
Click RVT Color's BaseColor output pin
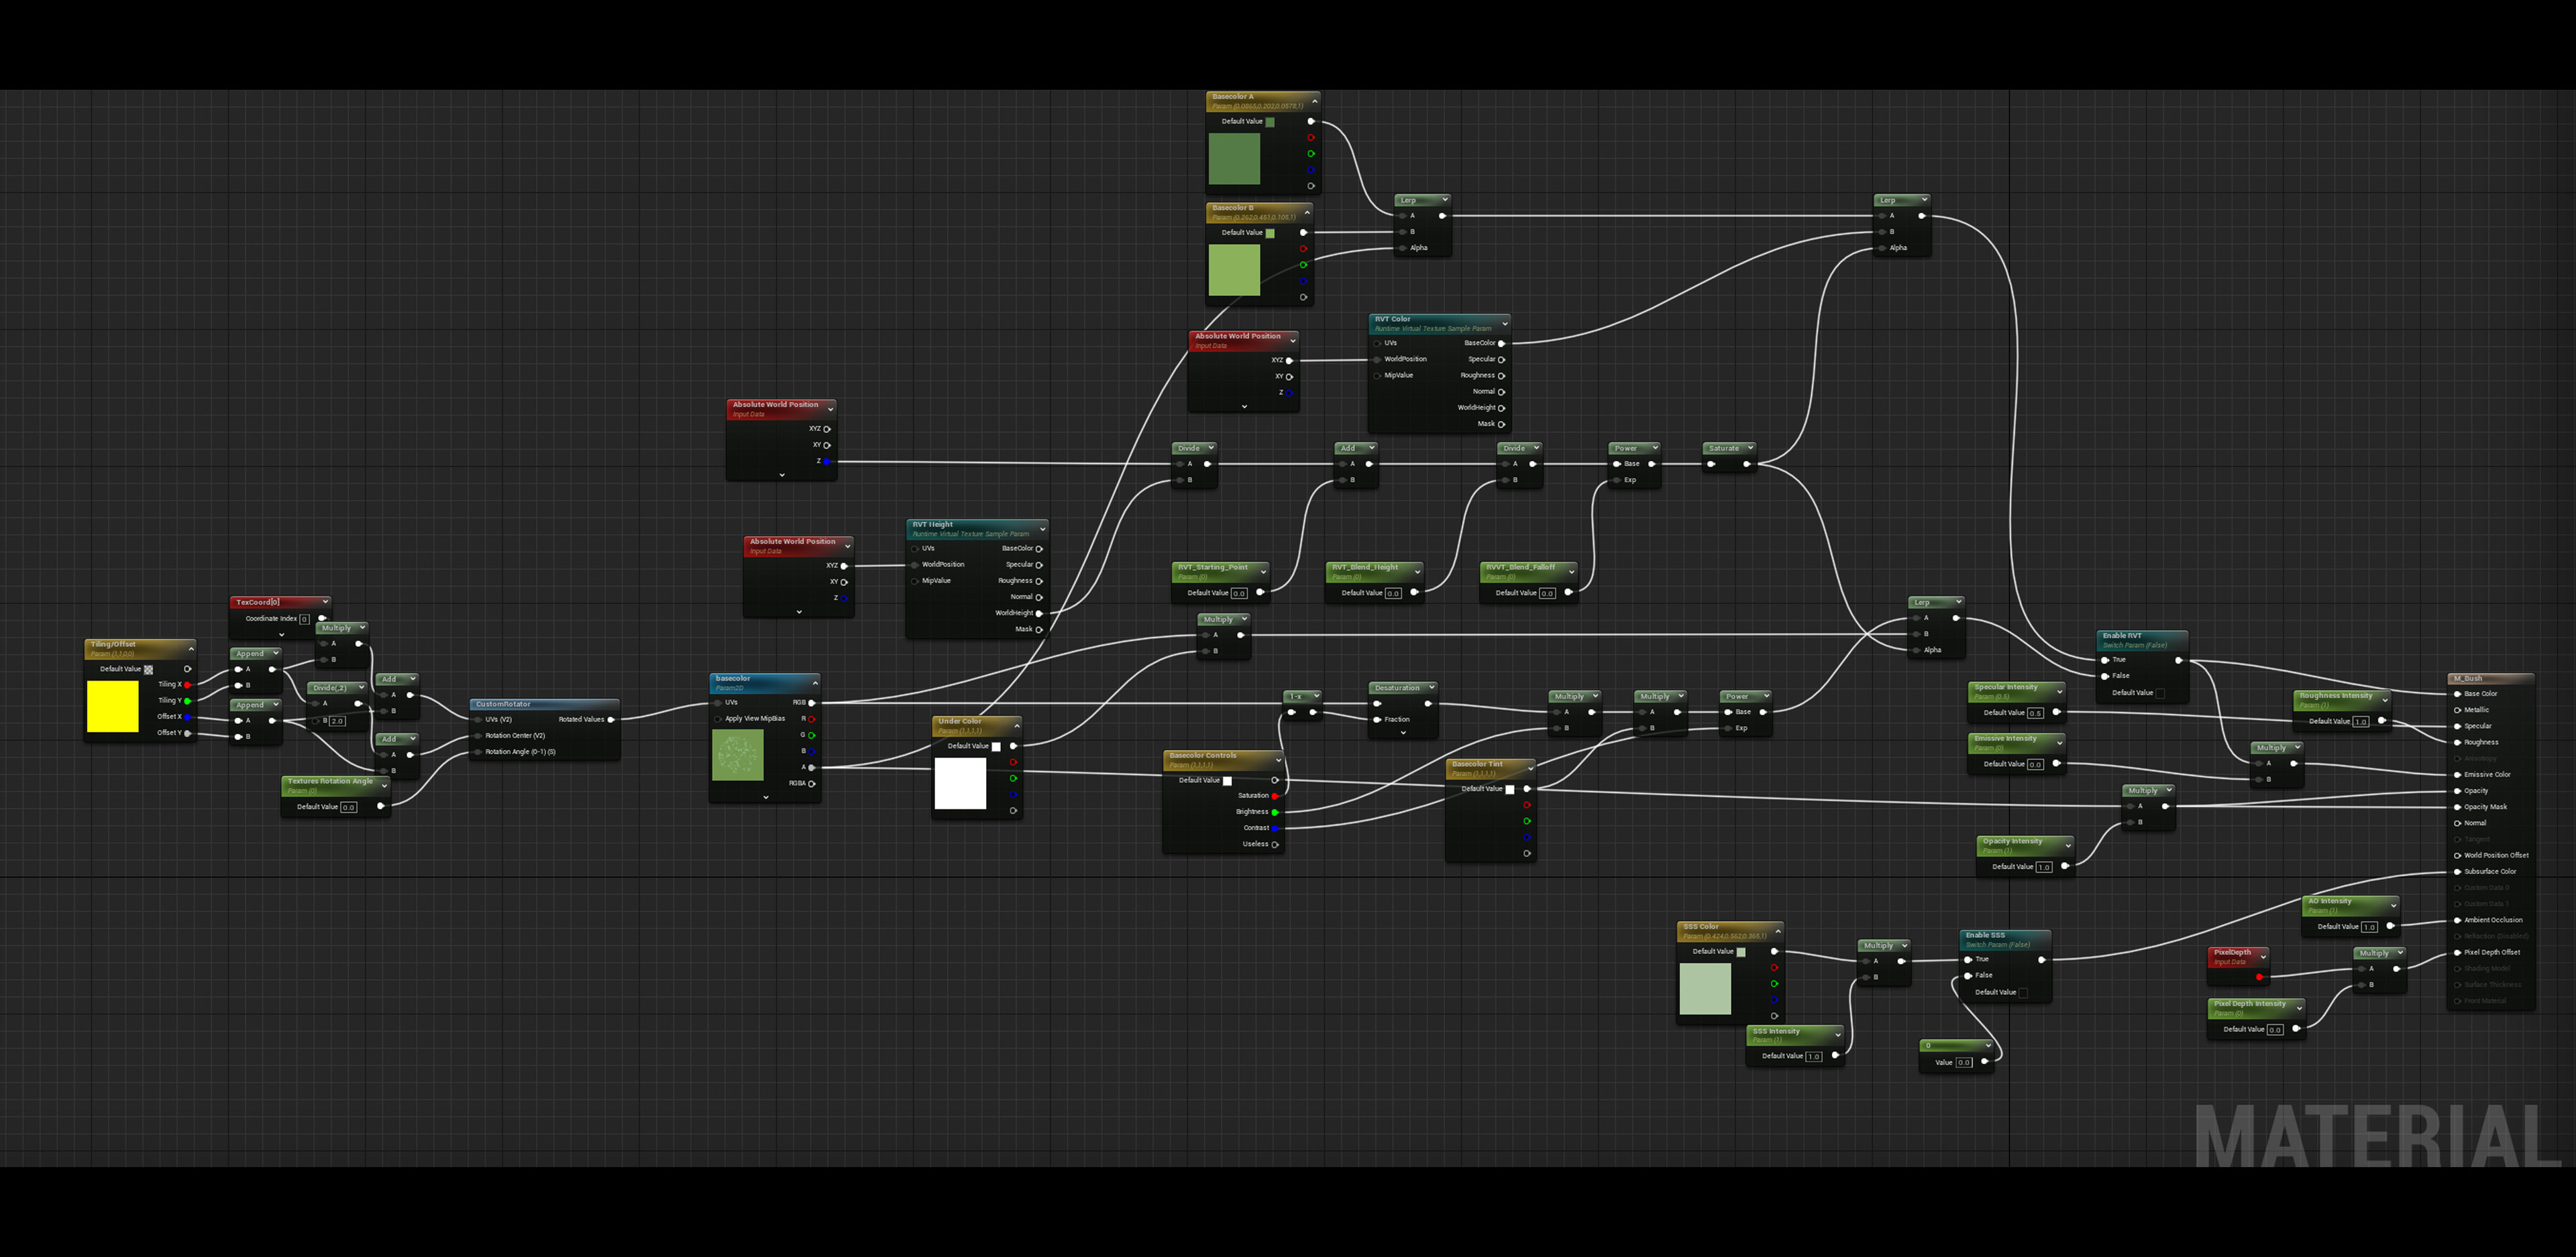point(1501,344)
